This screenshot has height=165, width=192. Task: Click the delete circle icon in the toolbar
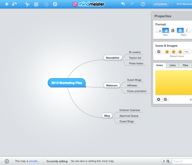(55, 4)
